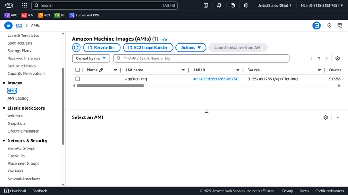Toggle the side navigation hamburger menu
348x195 pixels.
[x=8, y=26]
